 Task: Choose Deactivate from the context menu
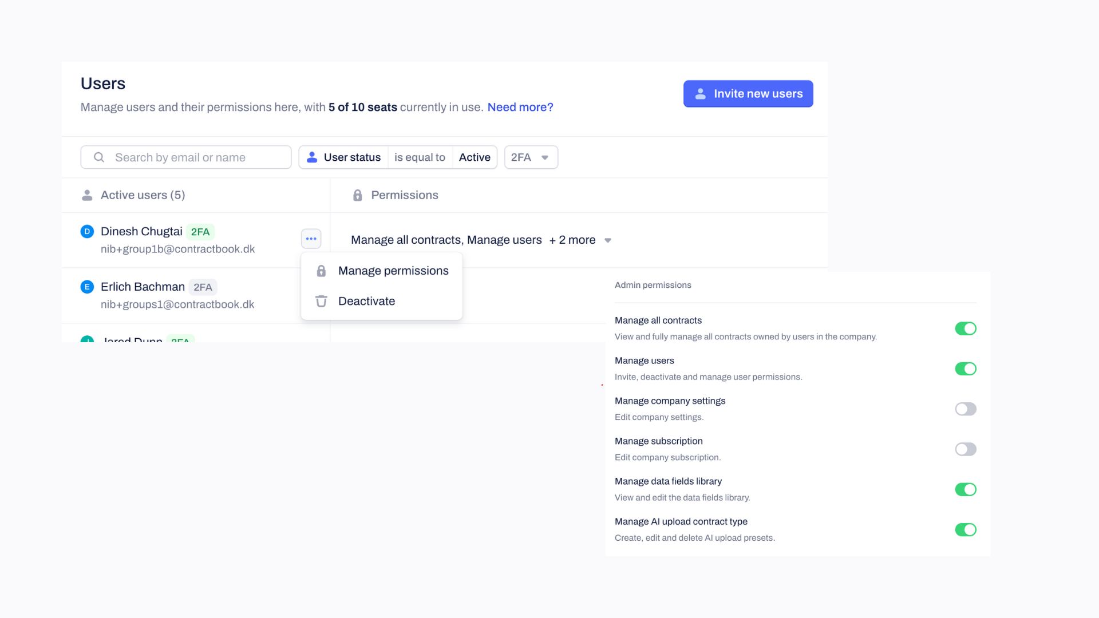366,301
